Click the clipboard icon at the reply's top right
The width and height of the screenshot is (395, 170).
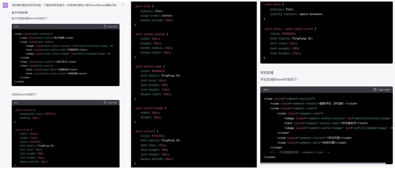(123, 5)
